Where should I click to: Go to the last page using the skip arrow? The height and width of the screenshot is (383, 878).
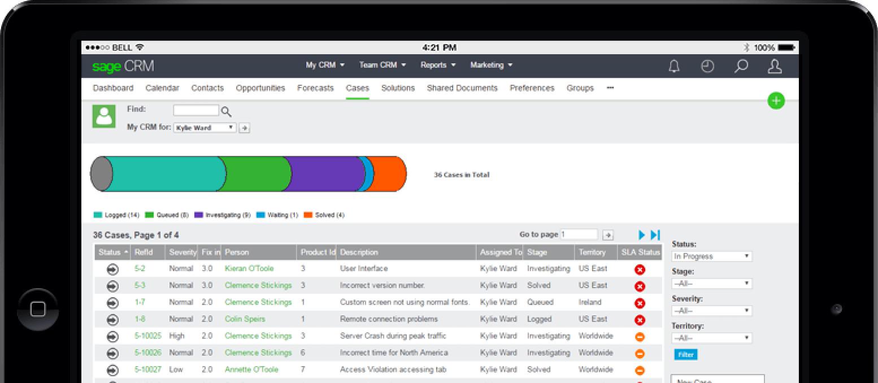(655, 234)
